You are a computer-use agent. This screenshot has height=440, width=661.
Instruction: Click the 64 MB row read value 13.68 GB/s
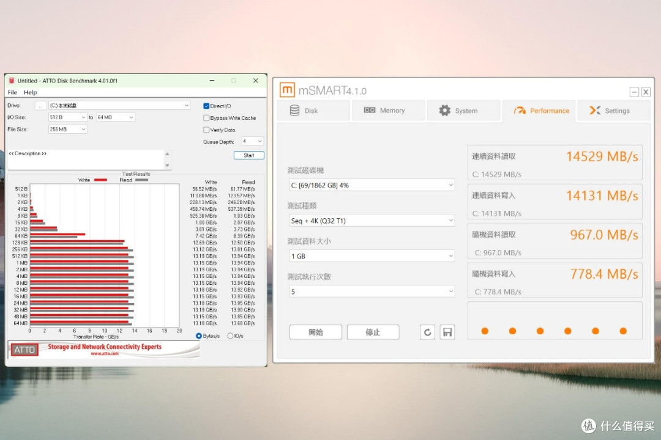(243, 323)
